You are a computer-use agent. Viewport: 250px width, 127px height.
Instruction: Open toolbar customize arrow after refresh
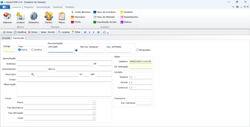108,33
